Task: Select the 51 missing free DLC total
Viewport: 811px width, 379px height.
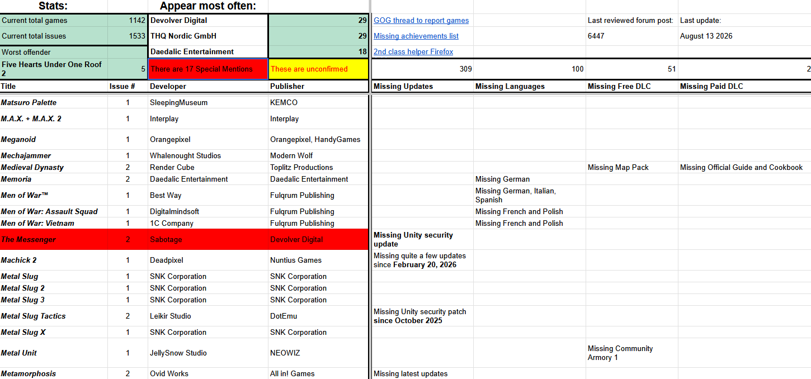Action: coord(632,69)
